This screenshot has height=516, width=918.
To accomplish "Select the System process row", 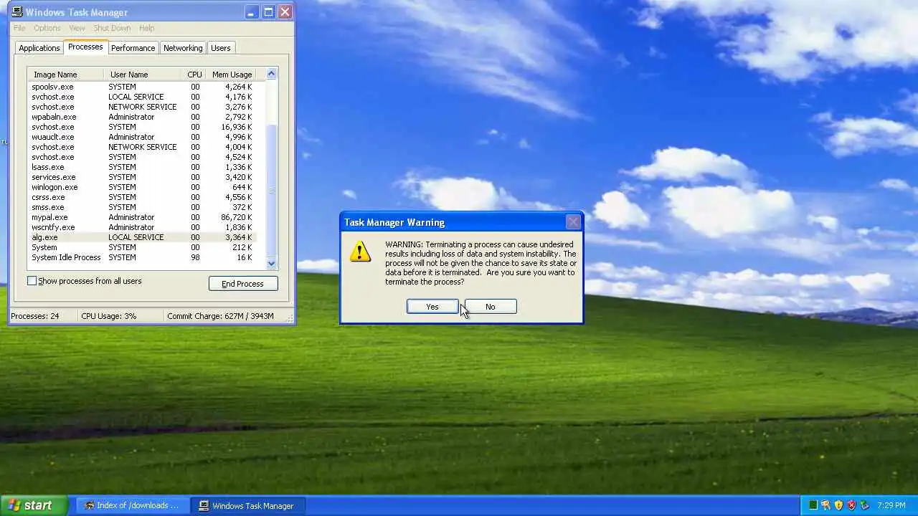I will click(x=142, y=247).
